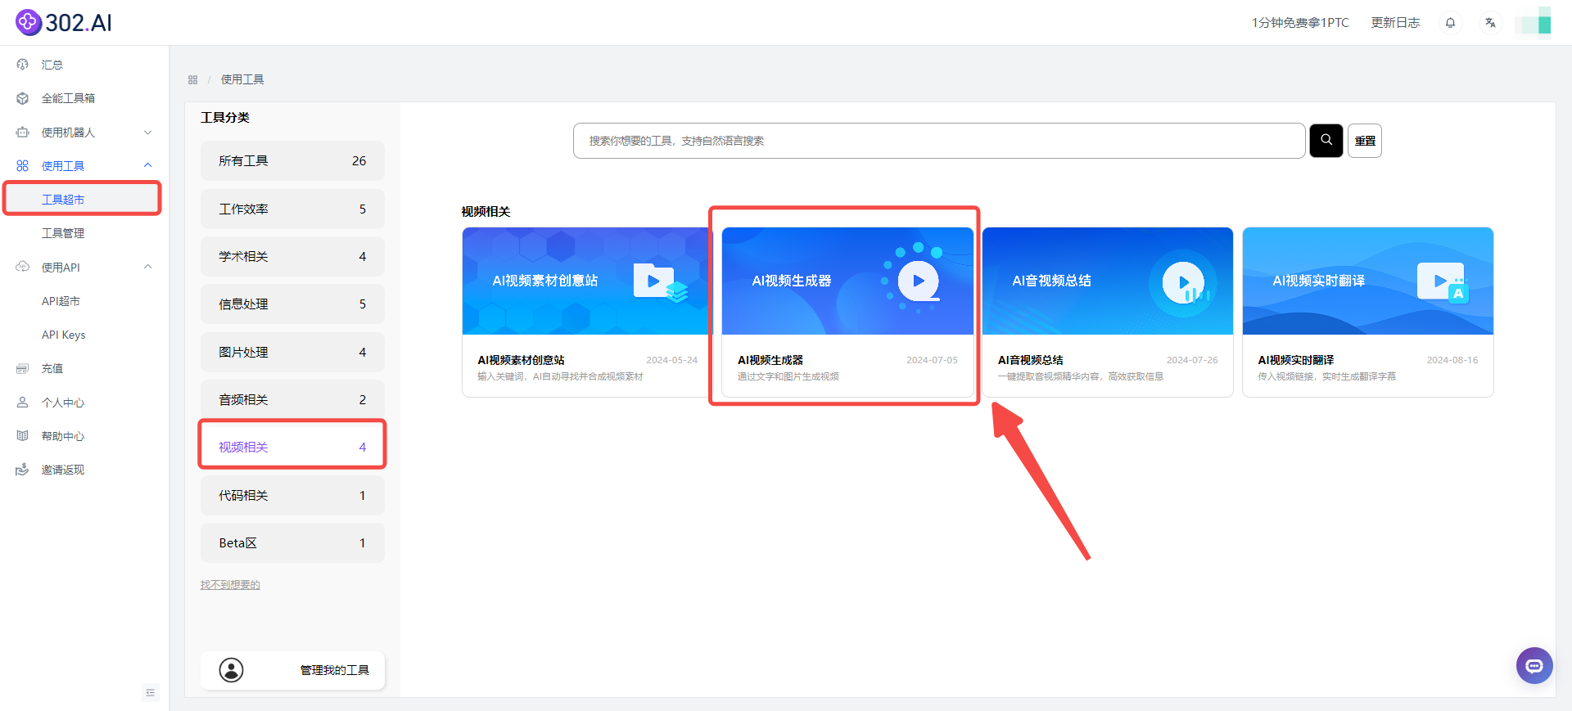The height and width of the screenshot is (711, 1572).
Task: Click 找不到想要的 link
Action: [x=230, y=585]
